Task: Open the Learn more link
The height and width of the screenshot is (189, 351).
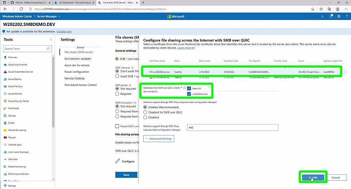Action: tap(186, 48)
